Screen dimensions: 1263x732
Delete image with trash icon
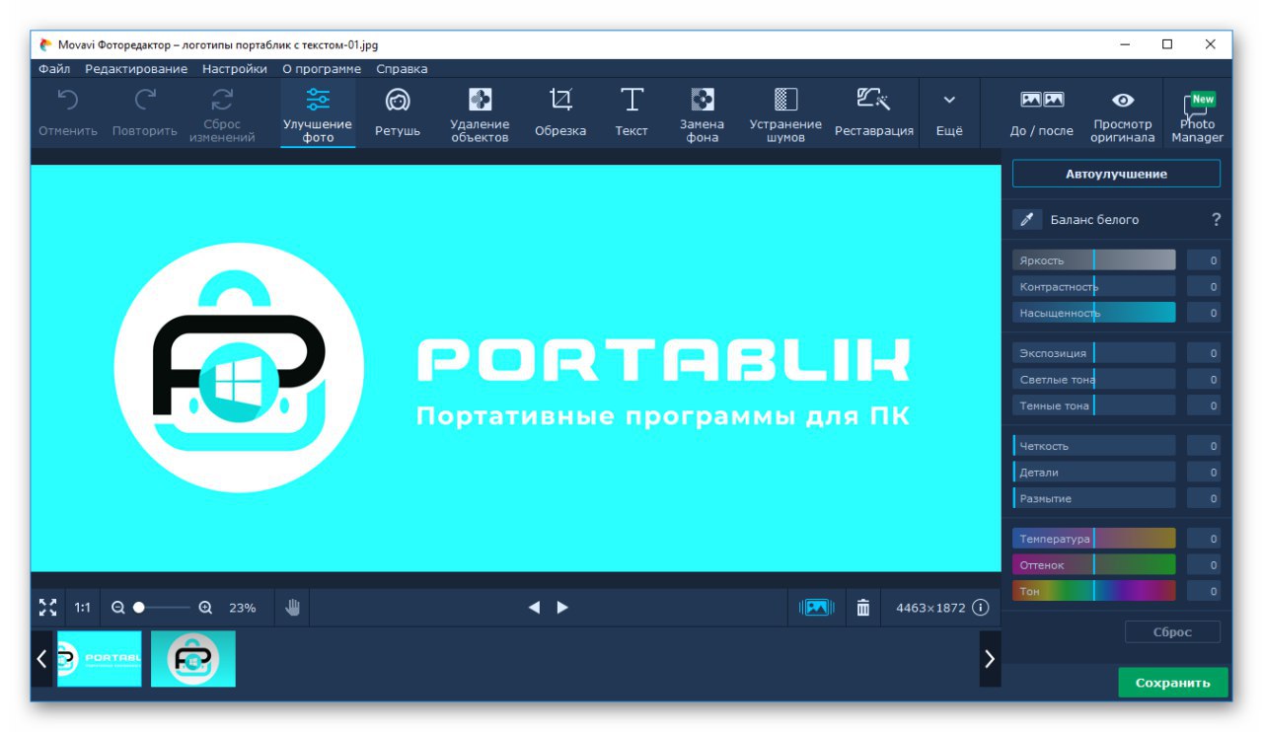point(863,608)
